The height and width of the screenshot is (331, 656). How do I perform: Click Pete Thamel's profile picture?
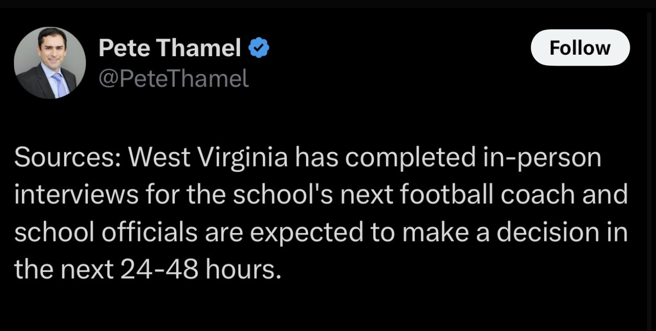coord(50,63)
